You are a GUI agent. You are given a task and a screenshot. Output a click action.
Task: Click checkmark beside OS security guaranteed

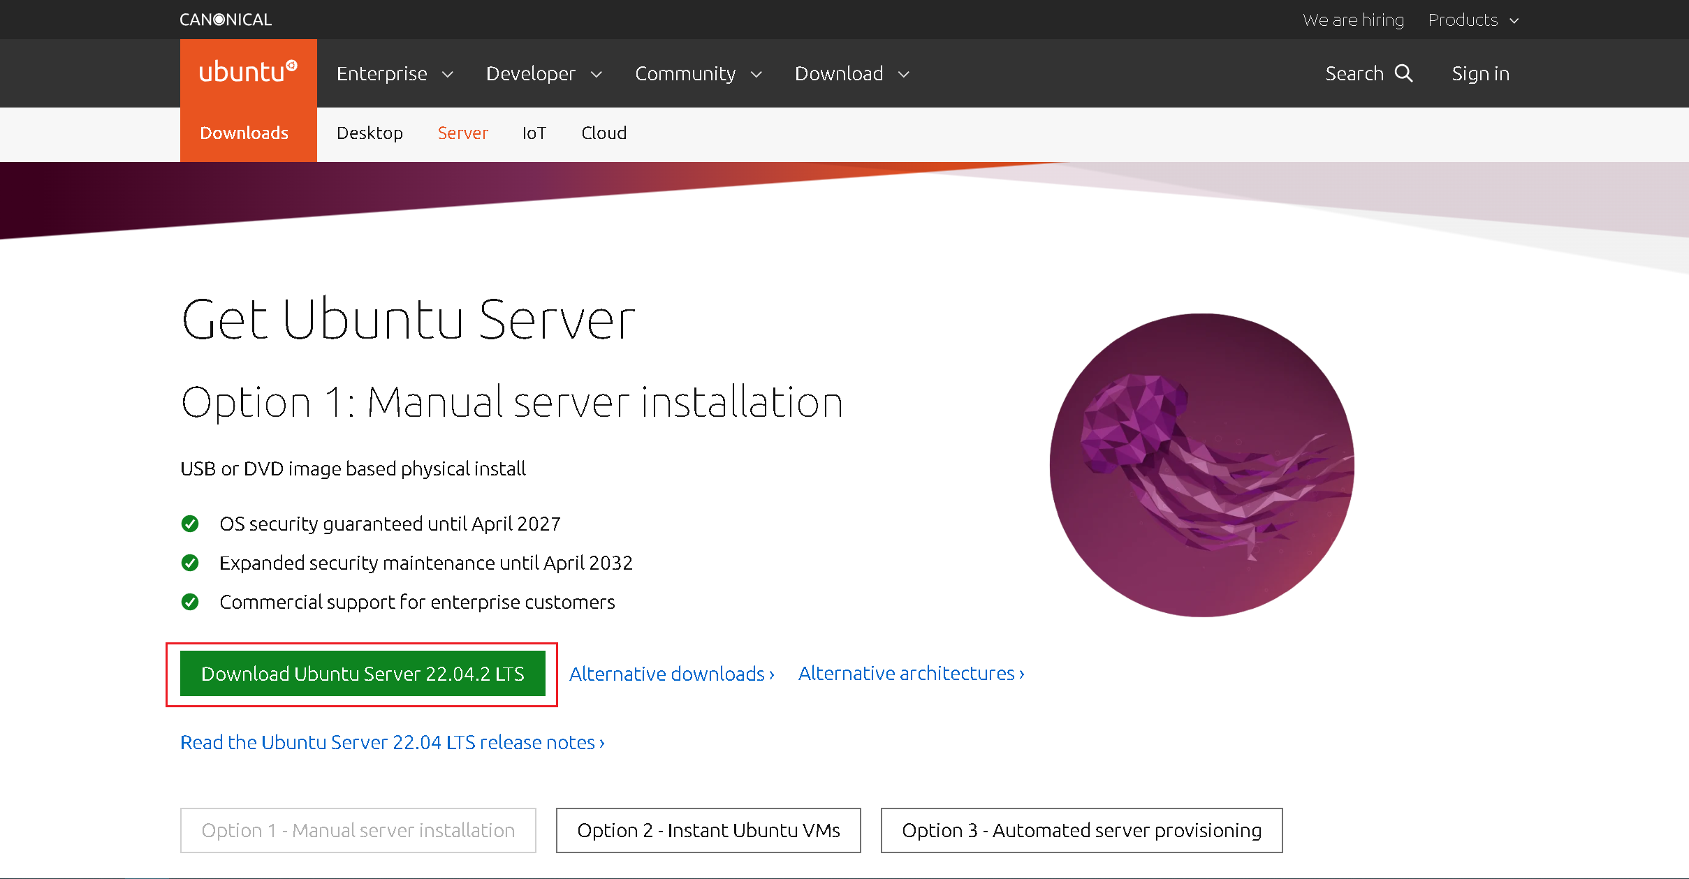[190, 524]
